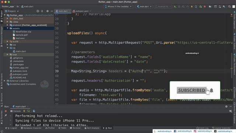Open SDK manager icon in toolbar

click(x=224, y=7)
